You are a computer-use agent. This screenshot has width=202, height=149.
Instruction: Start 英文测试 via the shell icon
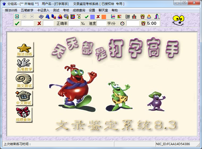tap(24, 81)
